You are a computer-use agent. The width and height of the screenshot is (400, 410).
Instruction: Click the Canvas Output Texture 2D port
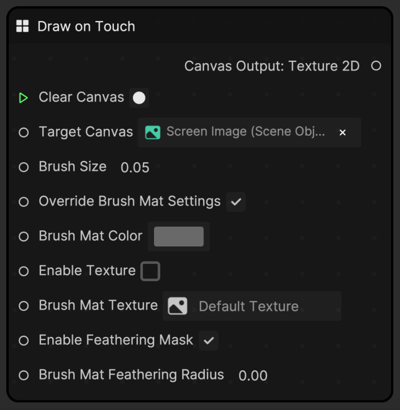(x=376, y=66)
